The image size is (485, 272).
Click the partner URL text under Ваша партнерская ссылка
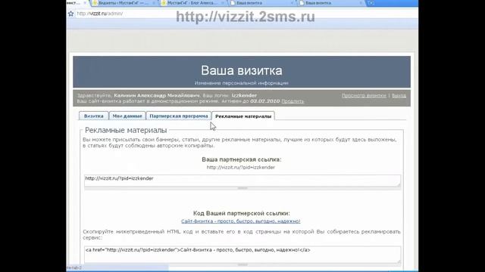(x=241, y=167)
